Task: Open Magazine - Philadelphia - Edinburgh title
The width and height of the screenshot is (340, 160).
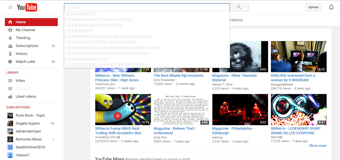Action: tap(233, 131)
